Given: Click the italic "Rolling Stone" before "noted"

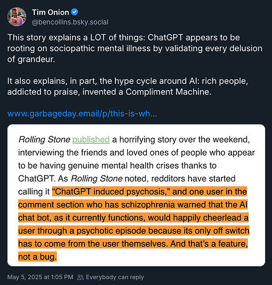Looking at the screenshot, I should (x=97, y=178).
